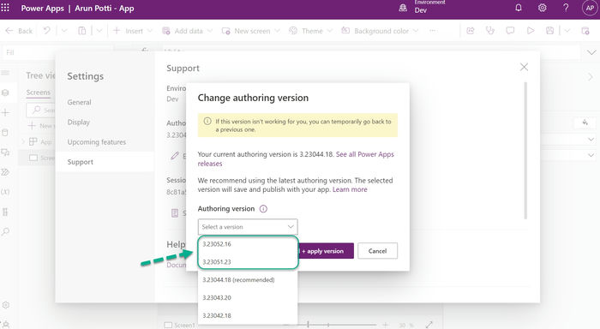
Task: Open the layers icon in left rail
Action: pos(5,93)
